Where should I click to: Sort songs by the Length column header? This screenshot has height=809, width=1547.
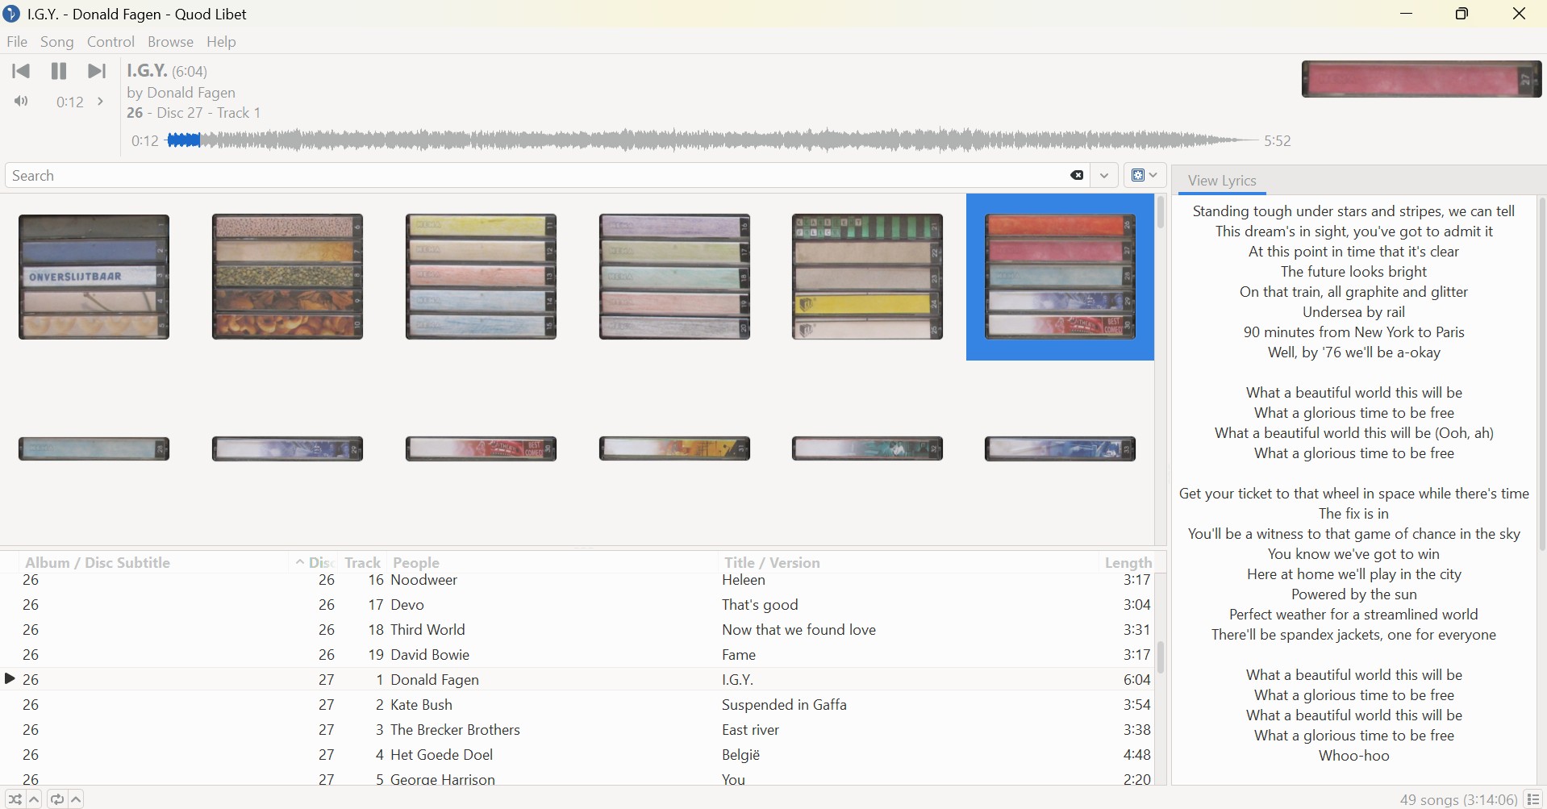[x=1128, y=562]
